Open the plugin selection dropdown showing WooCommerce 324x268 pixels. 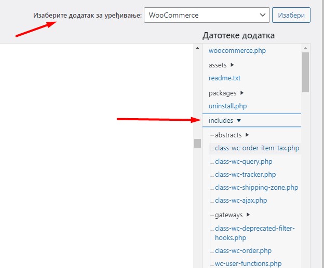[206, 15]
